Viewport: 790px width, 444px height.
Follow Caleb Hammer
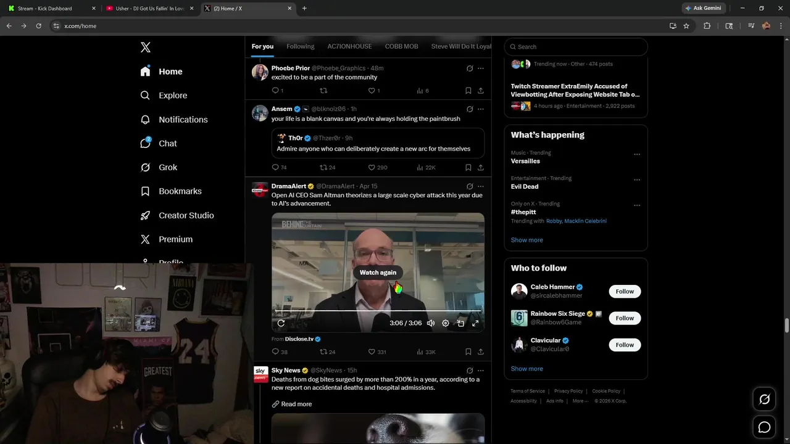[625, 292]
